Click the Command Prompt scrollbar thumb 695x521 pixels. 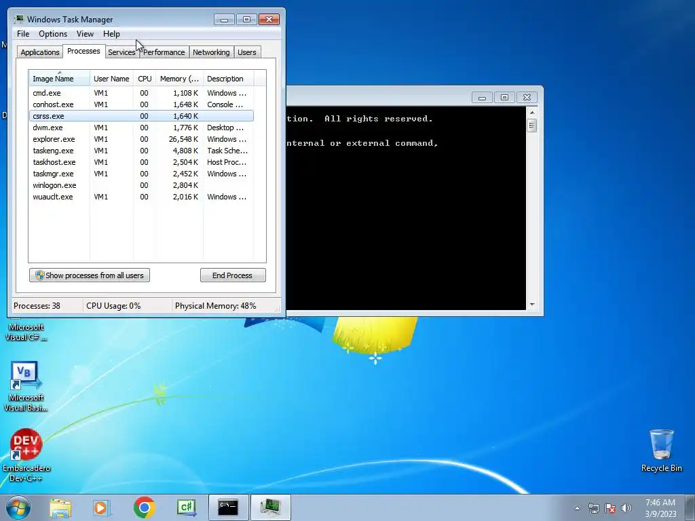(532, 126)
